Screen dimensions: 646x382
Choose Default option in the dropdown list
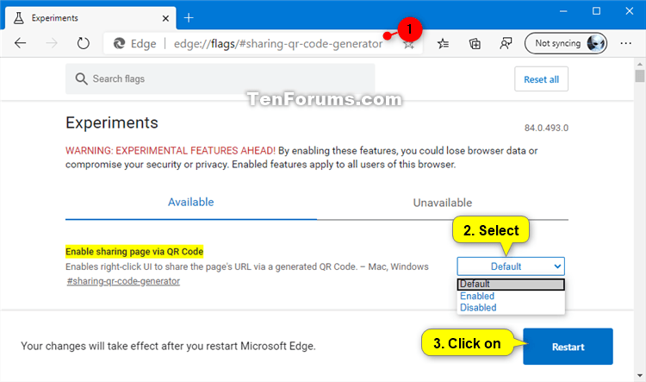point(511,285)
